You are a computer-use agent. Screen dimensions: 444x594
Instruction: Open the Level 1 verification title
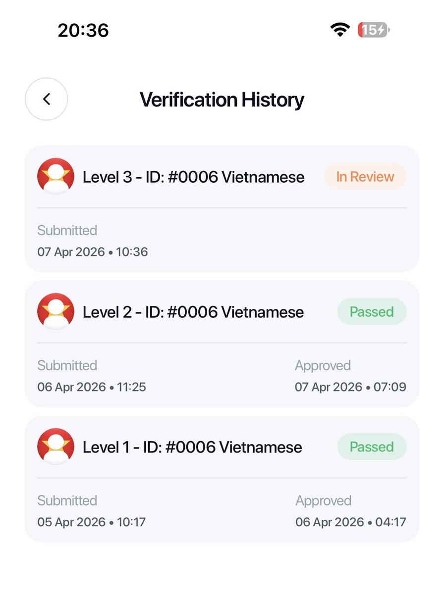(192, 447)
